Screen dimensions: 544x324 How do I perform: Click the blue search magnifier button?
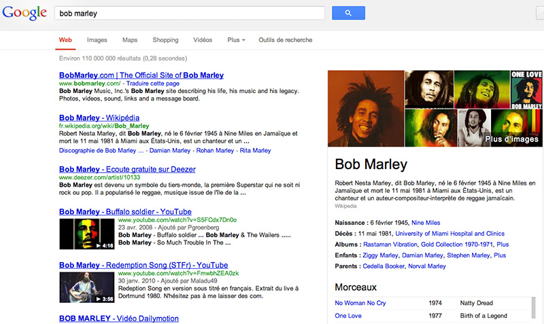pyautogui.click(x=348, y=13)
